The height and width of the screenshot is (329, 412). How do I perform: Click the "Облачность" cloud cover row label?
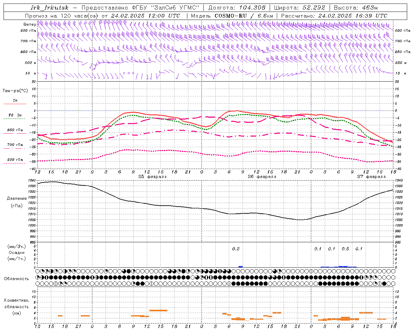click(x=16, y=279)
